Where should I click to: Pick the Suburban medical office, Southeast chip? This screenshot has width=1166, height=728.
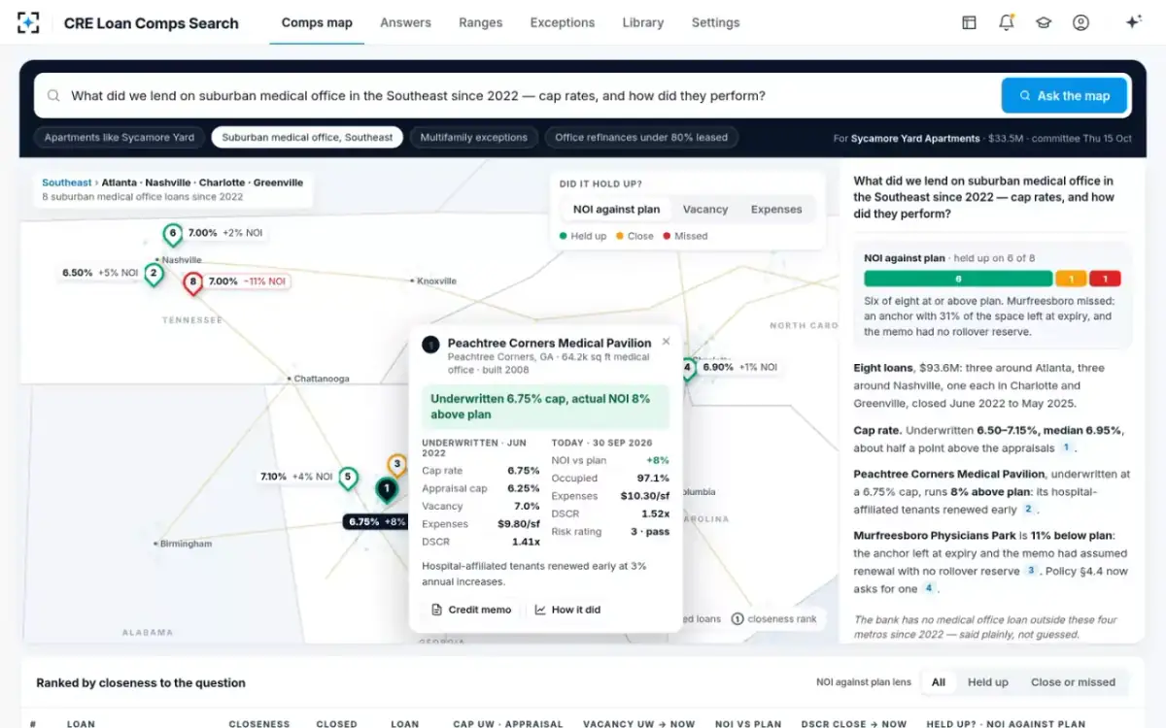pos(307,138)
